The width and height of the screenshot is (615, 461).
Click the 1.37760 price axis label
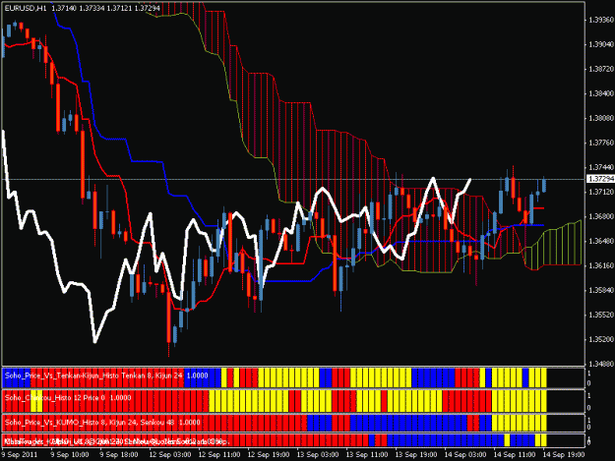(x=601, y=143)
